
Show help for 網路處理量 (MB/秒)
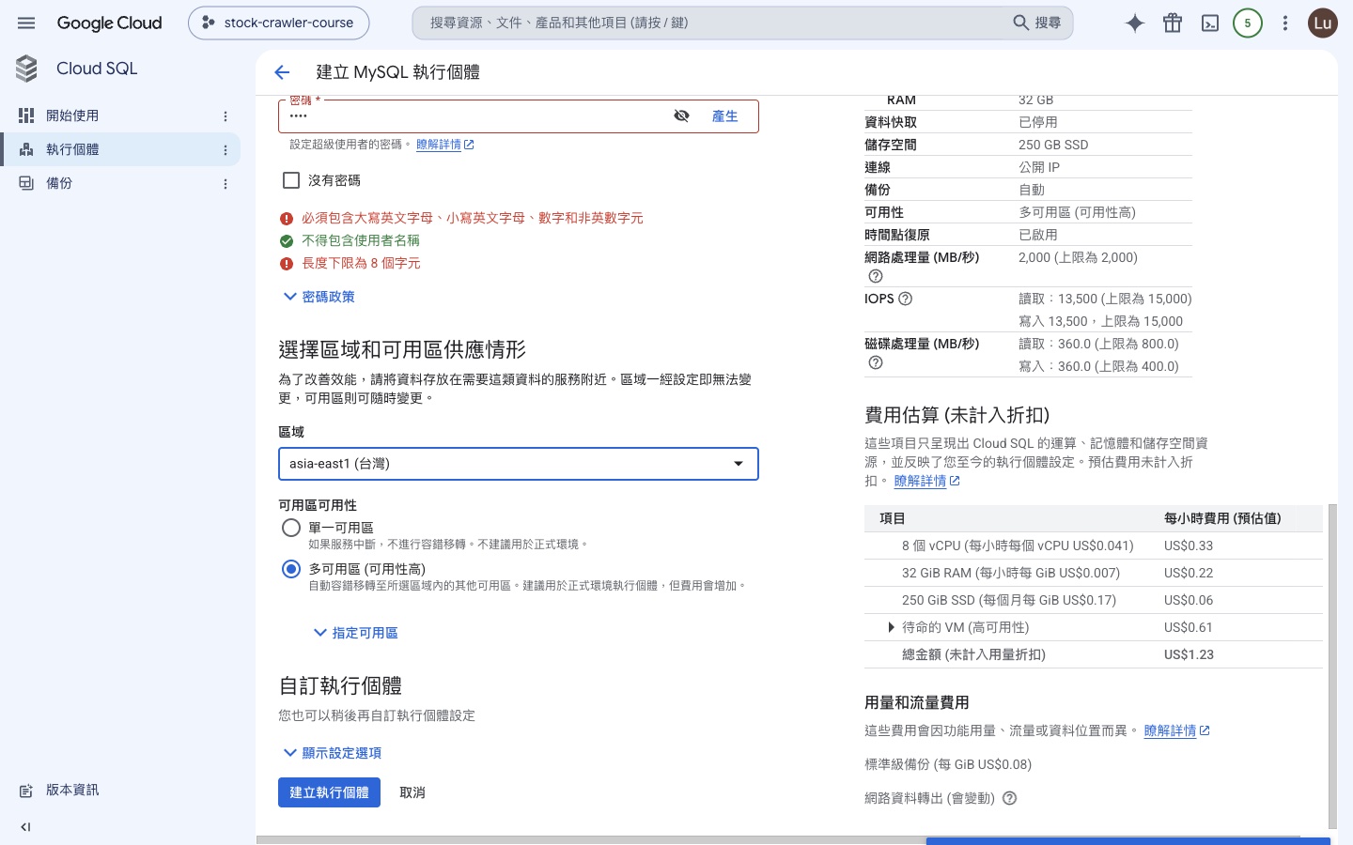click(x=876, y=276)
